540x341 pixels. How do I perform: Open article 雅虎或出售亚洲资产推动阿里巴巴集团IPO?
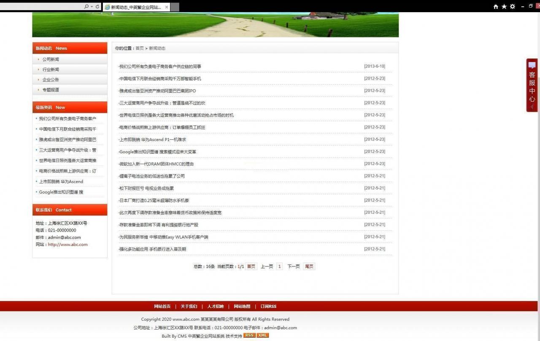(158, 91)
